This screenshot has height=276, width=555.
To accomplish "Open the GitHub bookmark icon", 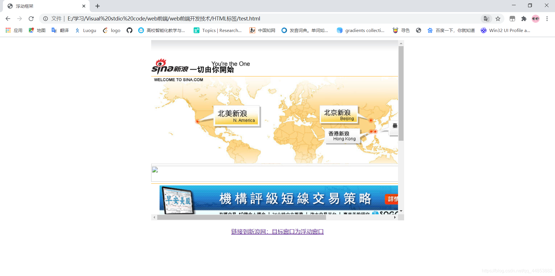I will tap(129, 30).
